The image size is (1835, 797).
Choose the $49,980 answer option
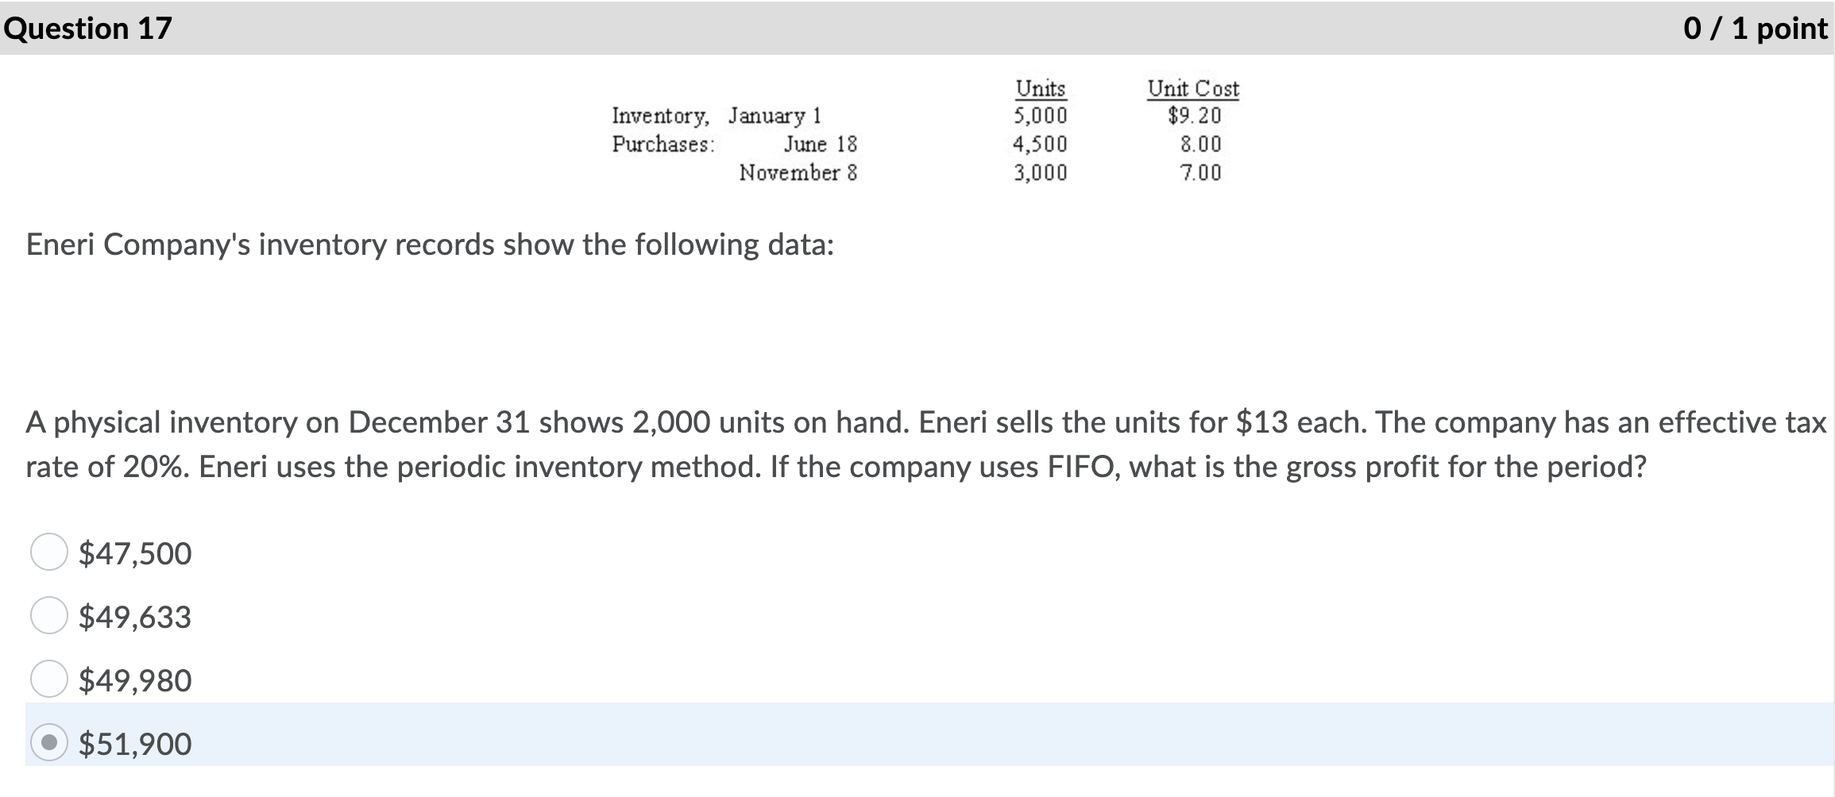49,679
